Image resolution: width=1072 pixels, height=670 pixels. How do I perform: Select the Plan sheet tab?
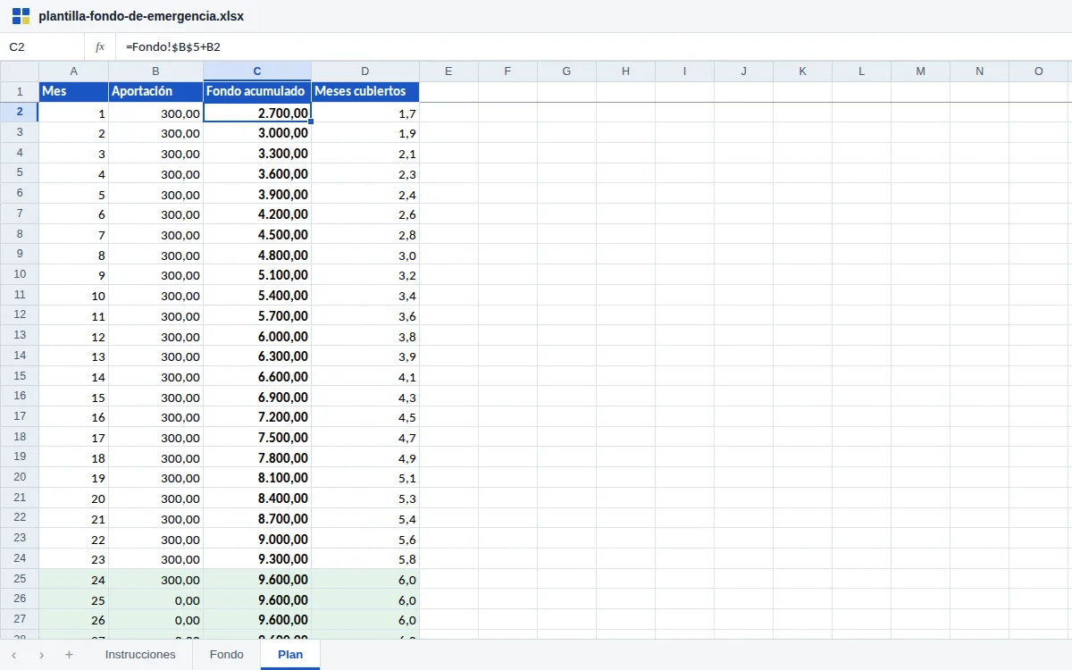point(290,655)
